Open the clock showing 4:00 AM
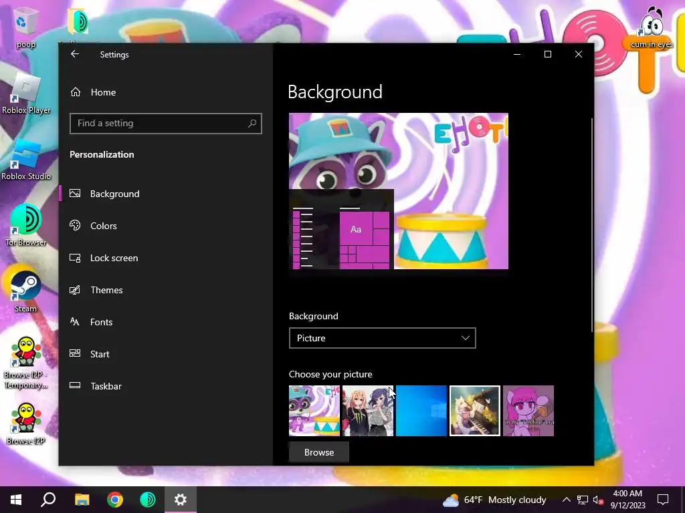Image resolution: width=685 pixels, height=513 pixels. [627, 500]
